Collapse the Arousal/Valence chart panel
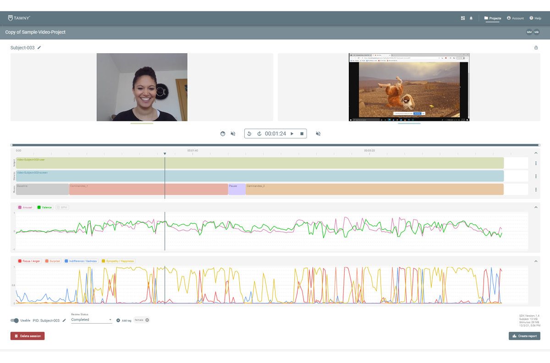This screenshot has height=363, width=550. click(536, 207)
